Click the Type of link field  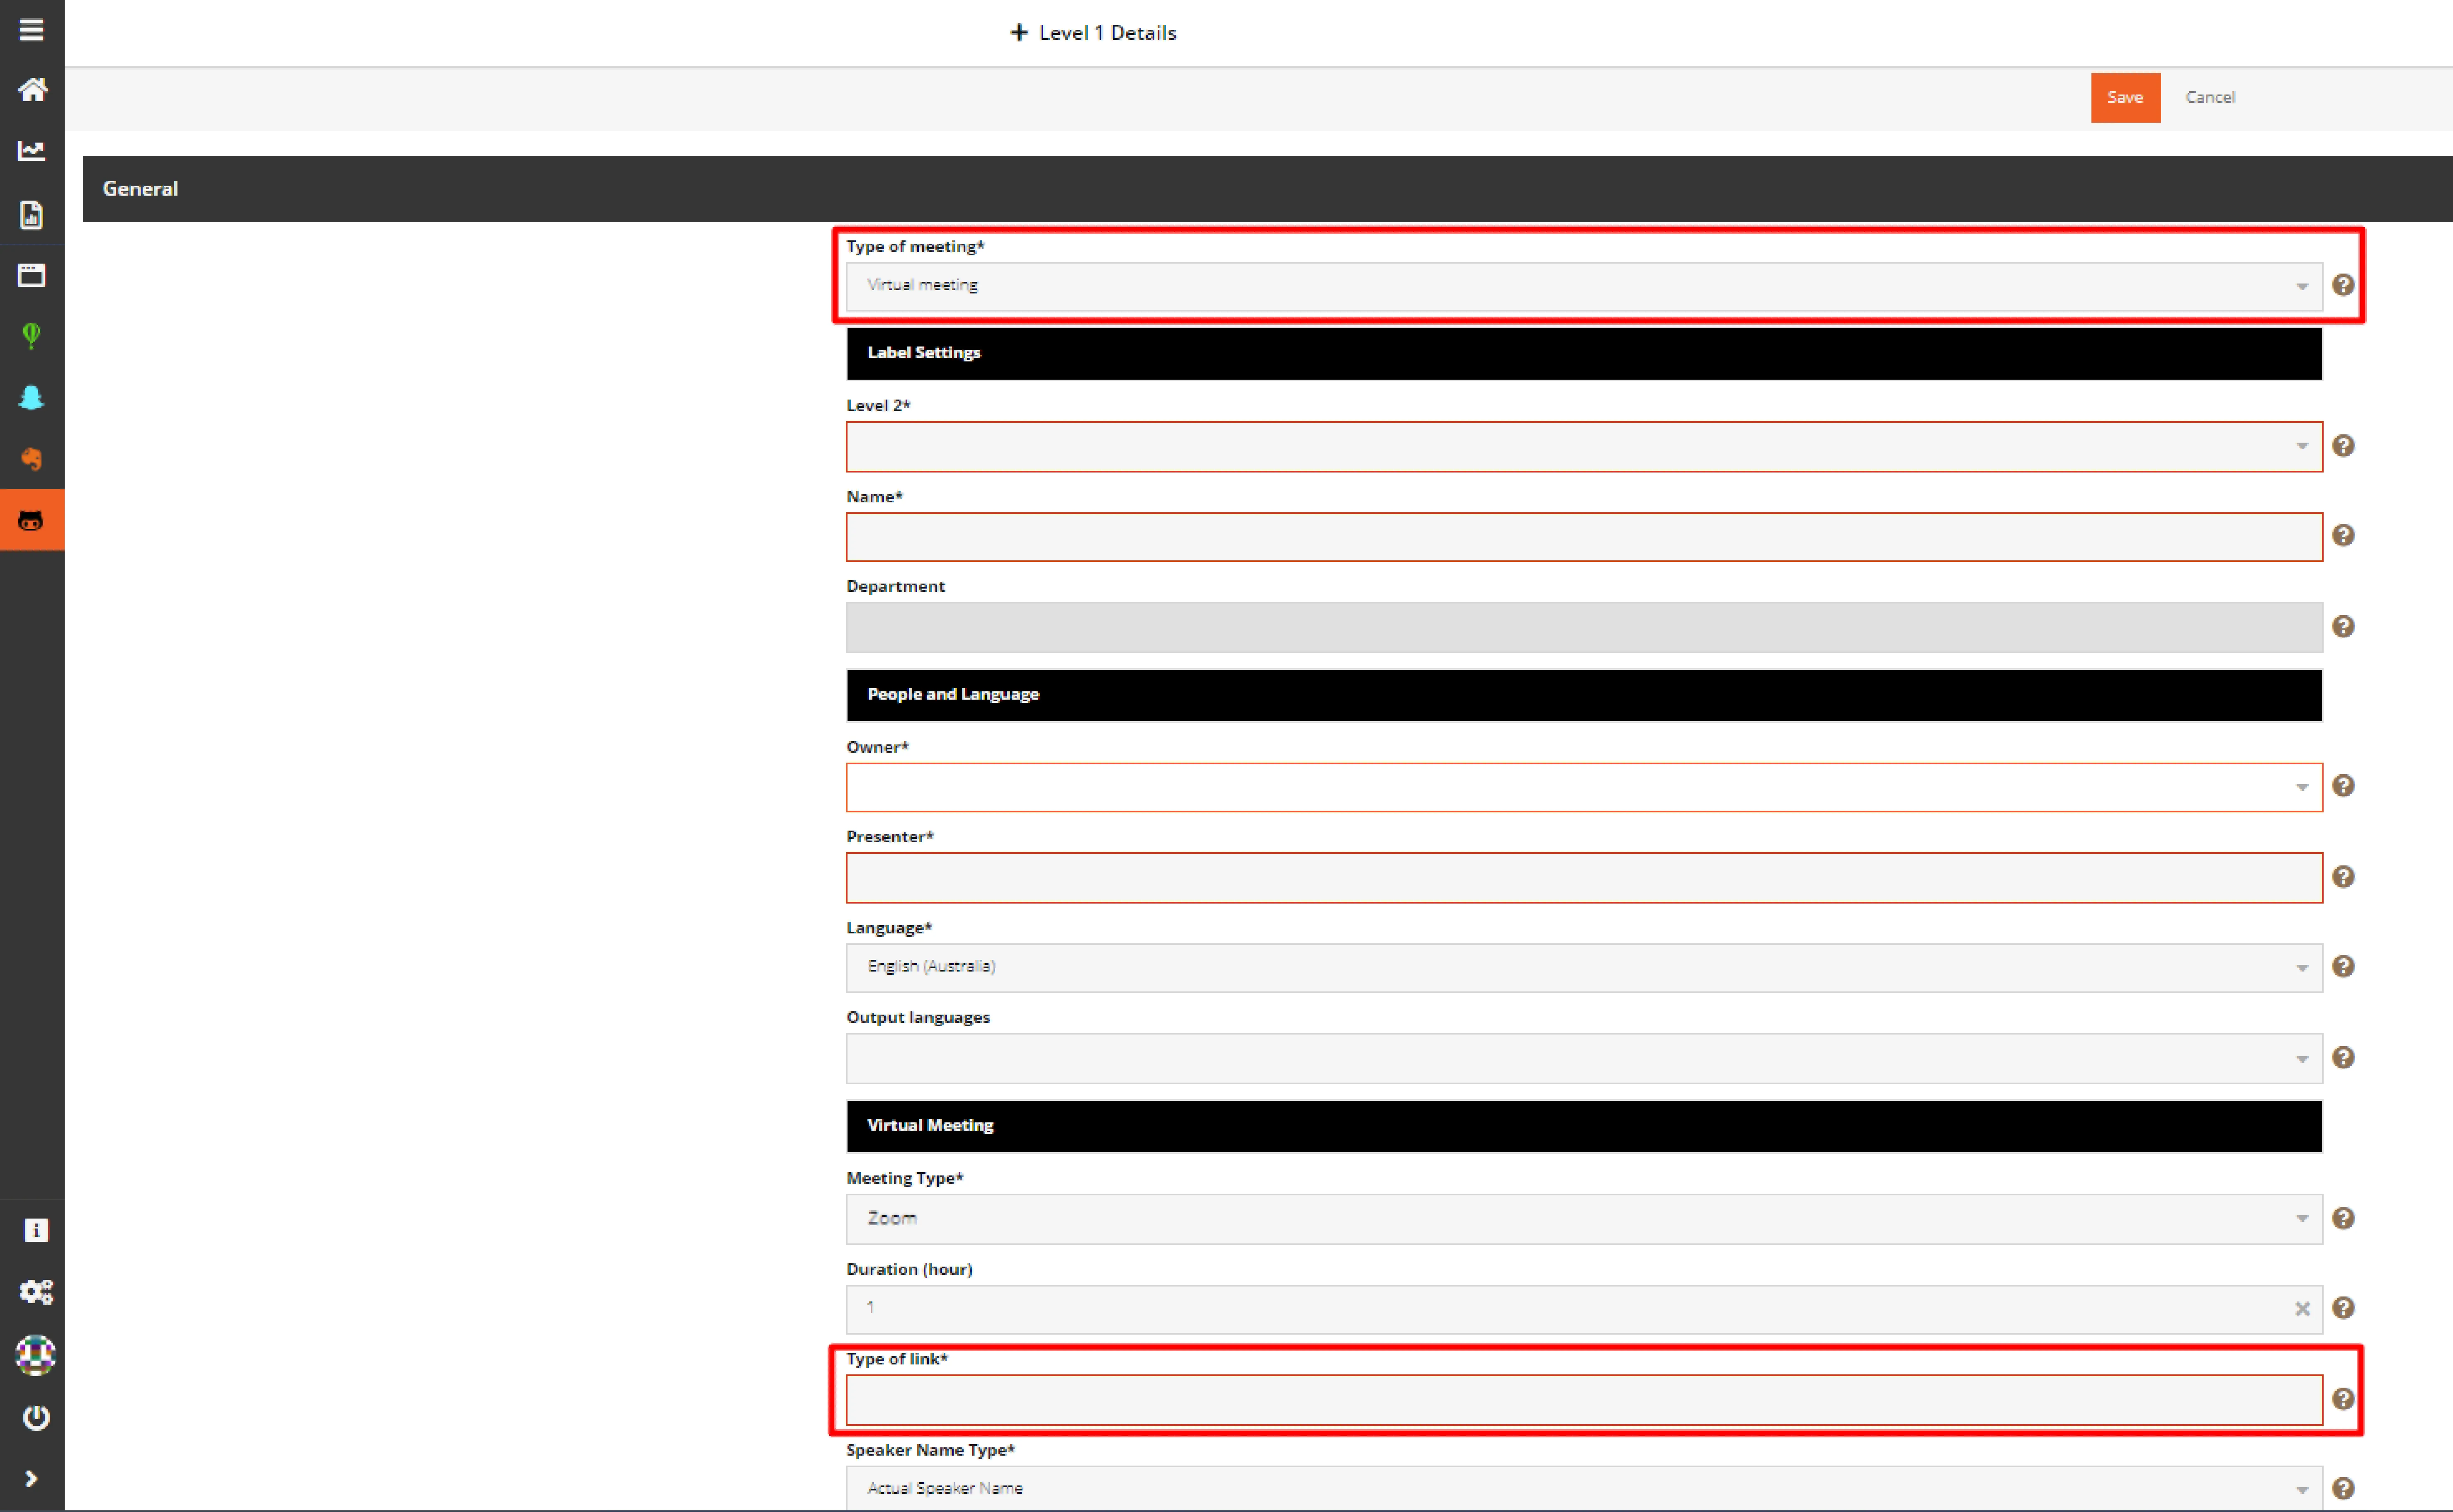tap(1583, 1399)
